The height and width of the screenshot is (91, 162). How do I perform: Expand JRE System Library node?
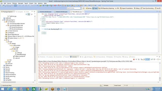[5, 38]
